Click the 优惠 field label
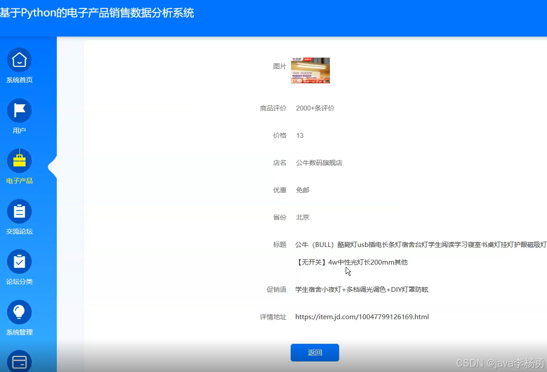The width and height of the screenshot is (547, 372). click(280, 190)
